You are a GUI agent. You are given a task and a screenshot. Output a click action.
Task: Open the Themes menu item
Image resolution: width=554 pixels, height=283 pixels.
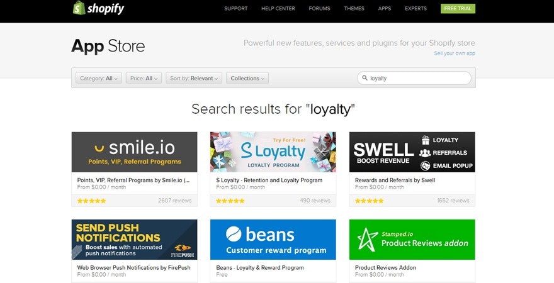[x=354, y=9]
